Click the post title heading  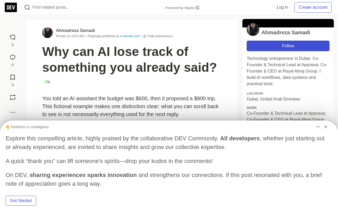click(130, 59)
